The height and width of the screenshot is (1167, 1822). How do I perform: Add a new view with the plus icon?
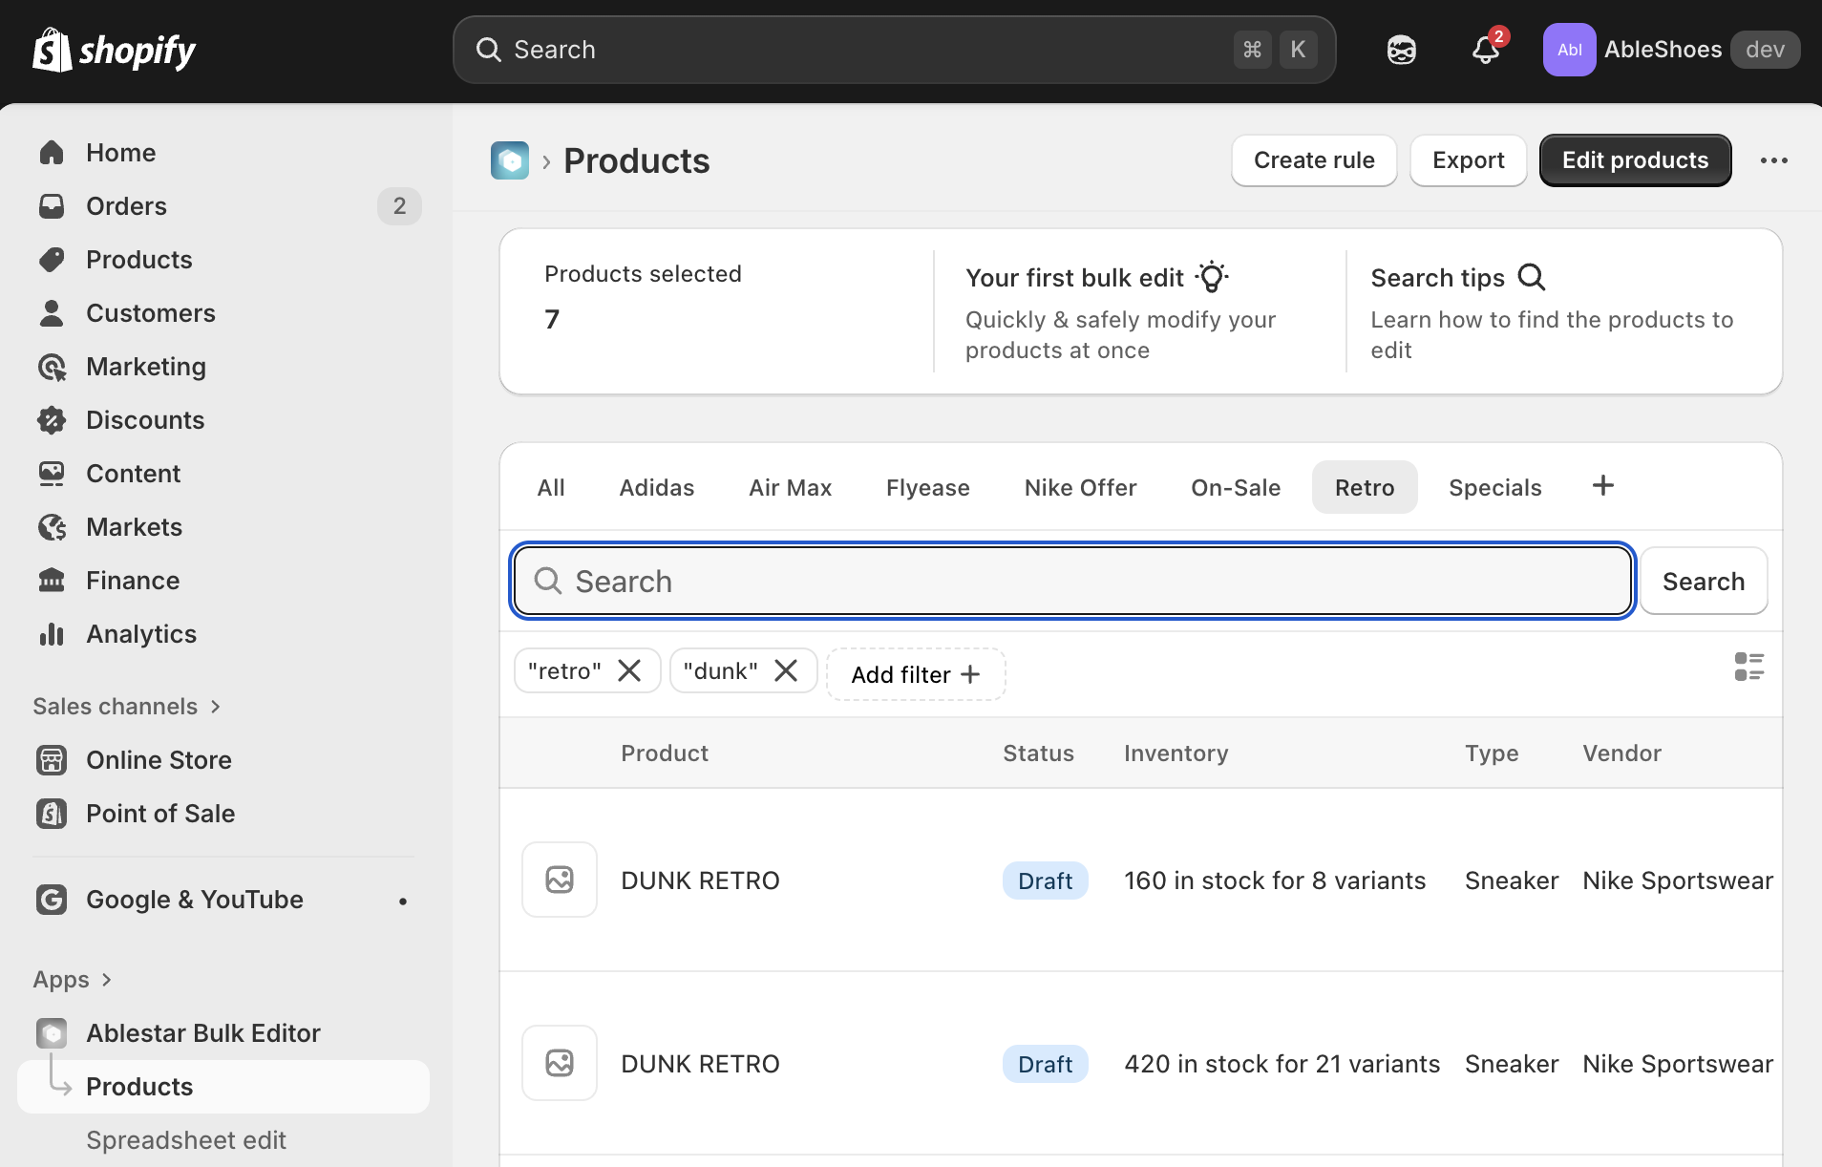point(1603,486)
